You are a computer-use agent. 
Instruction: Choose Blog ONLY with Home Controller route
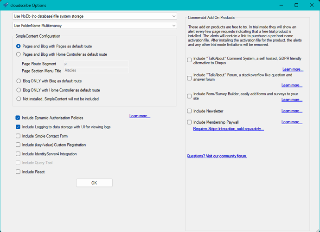[x=19, y=90]
